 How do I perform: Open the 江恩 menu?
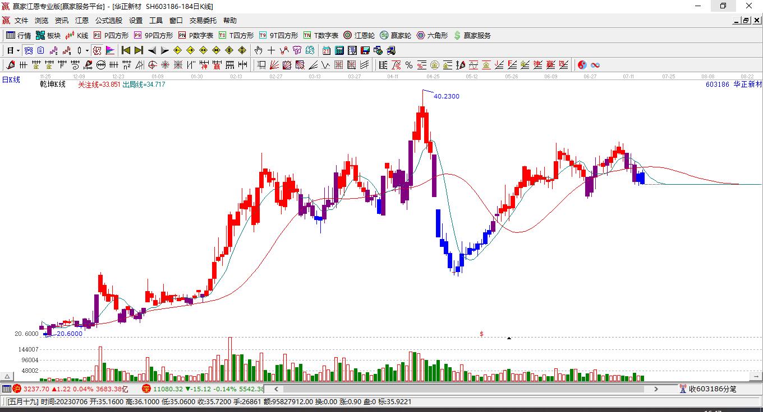tap(82, 20)
